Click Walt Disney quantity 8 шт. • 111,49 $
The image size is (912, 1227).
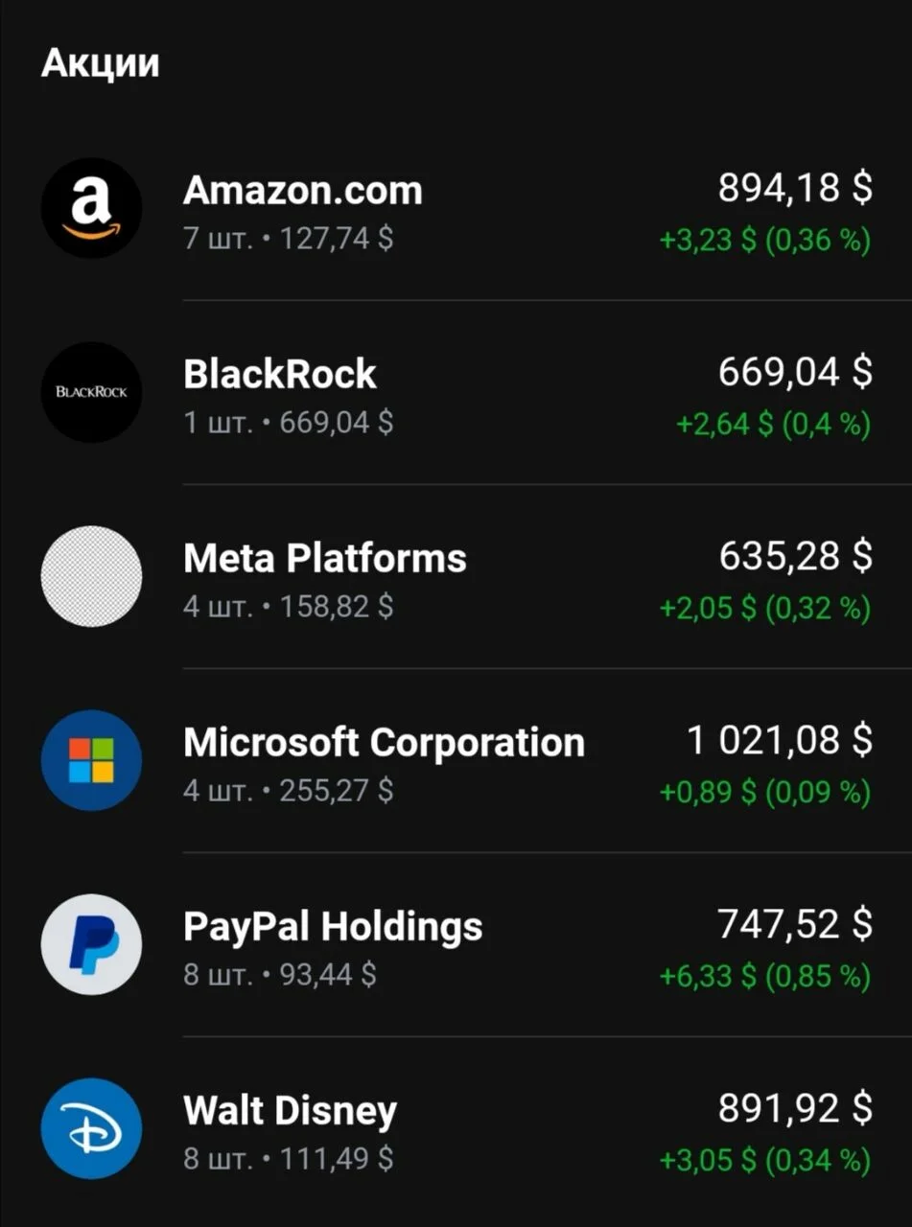[288, 1159]
